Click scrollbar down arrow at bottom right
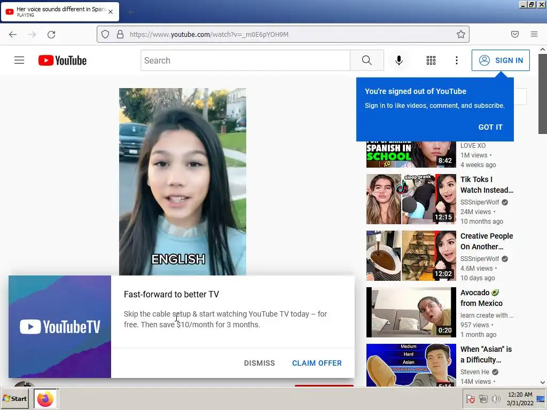547x410 pixels. [x=543, y=382]
